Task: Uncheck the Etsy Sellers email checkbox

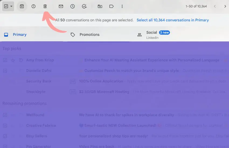Action: pos(5,136)
